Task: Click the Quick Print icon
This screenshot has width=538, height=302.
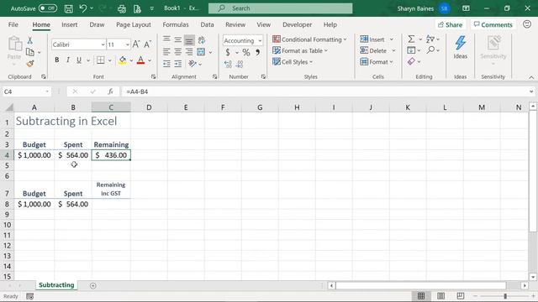Action: coord(122,8)
